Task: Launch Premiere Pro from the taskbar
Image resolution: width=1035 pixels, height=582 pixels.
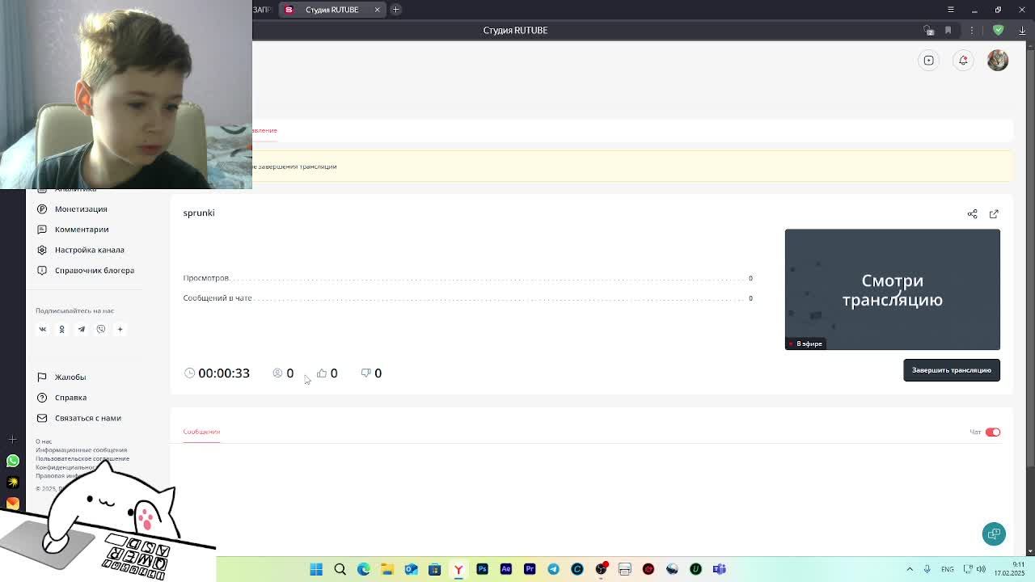Action: click(530, 569)
